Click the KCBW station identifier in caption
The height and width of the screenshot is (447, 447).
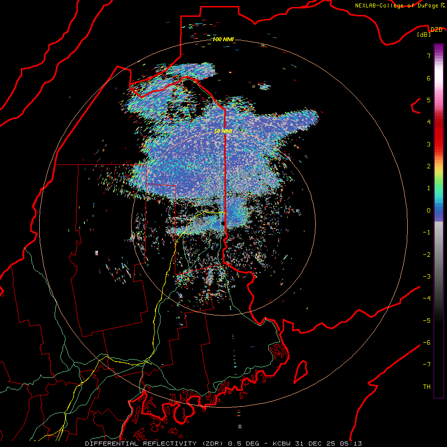[x=282, y=444]
